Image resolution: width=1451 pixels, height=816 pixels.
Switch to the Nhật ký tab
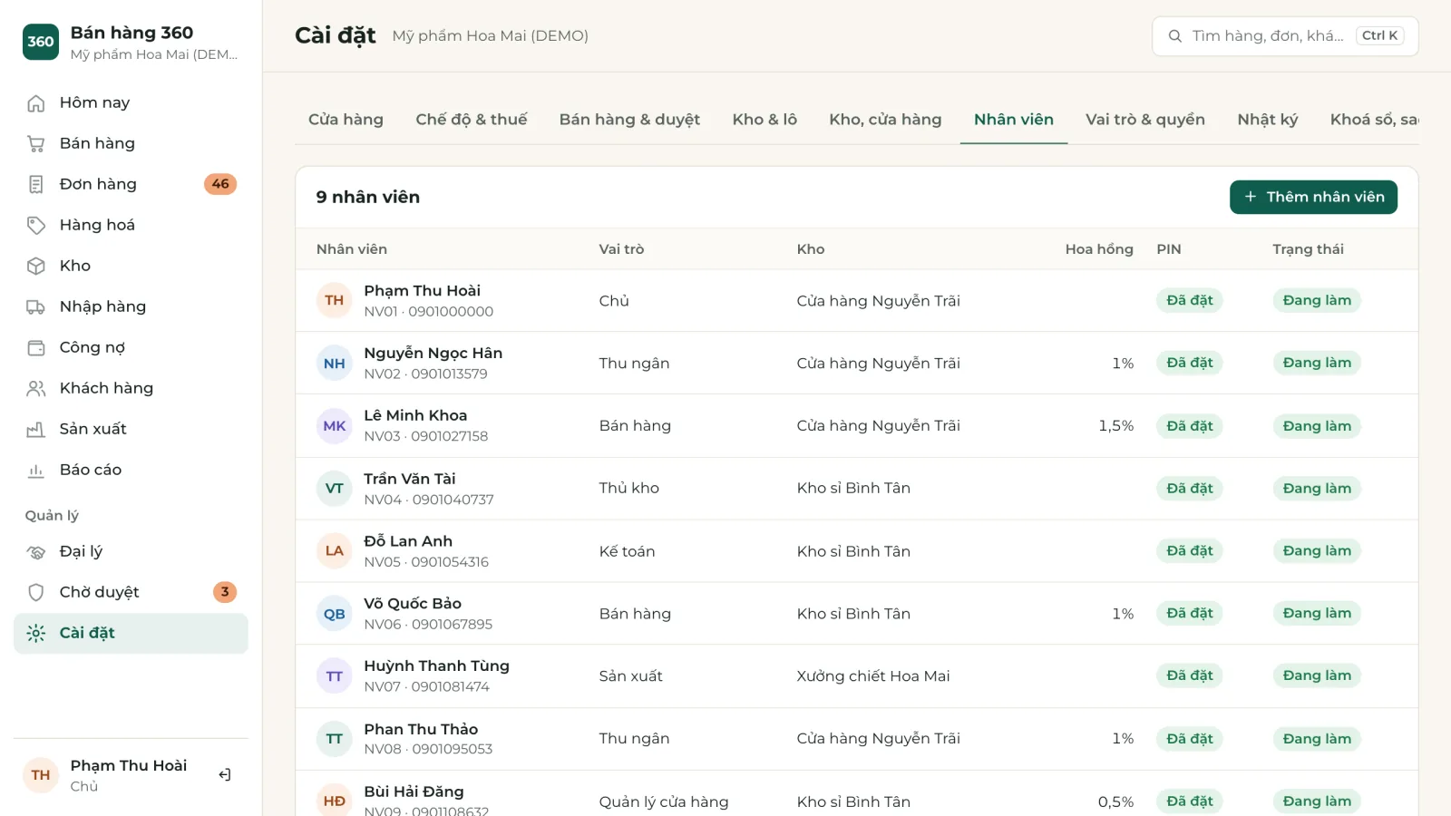tap(1268, 120)
